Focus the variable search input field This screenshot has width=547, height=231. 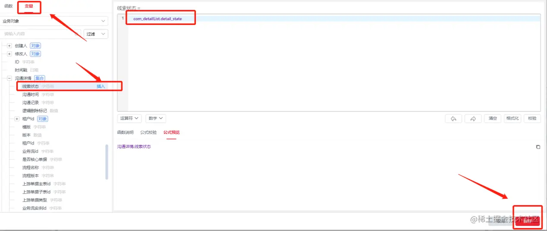(x=41, y=34)
